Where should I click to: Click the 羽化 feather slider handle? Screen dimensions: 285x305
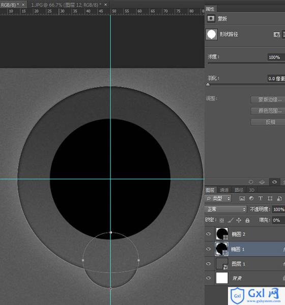point(208,85)
